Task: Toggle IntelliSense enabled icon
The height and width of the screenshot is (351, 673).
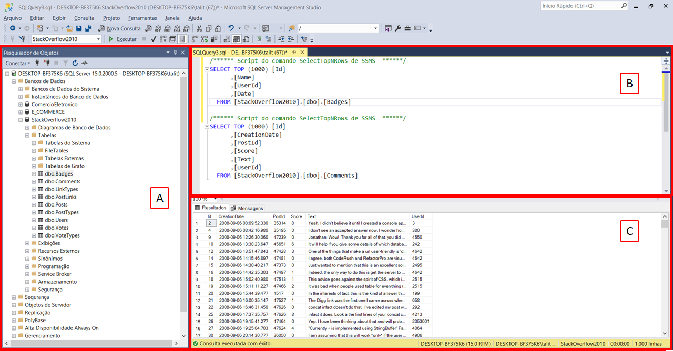Action: pos(181,39)
